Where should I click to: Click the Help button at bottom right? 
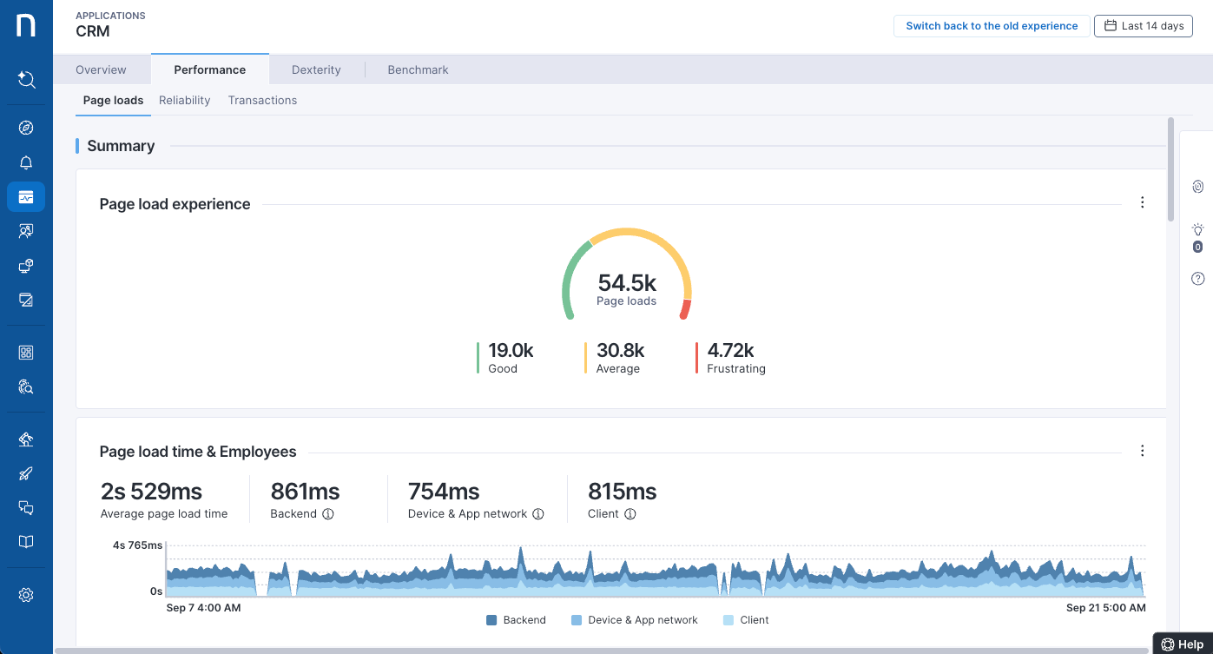[1183, 644]
